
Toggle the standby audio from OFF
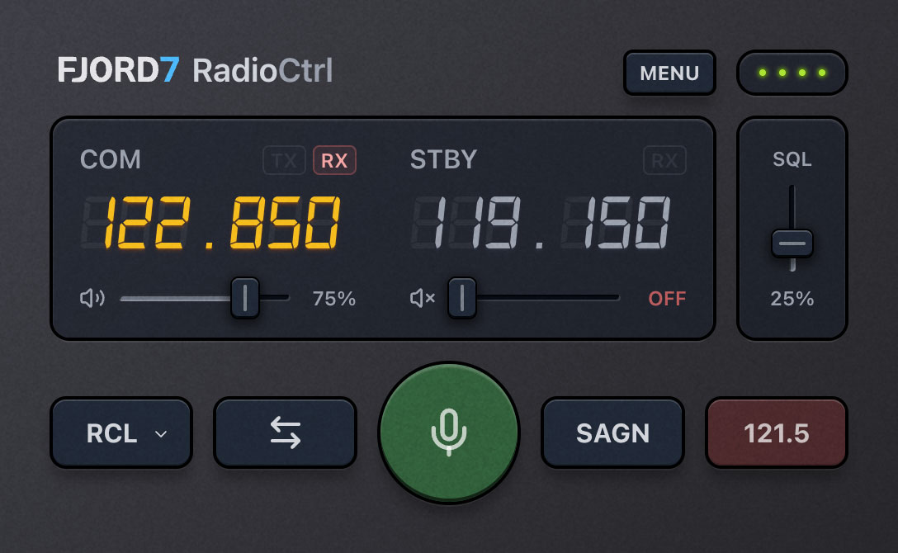669,298
